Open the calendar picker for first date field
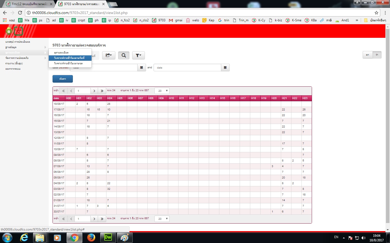The width and height of the screenshot is (390, 243). (141, 68)
